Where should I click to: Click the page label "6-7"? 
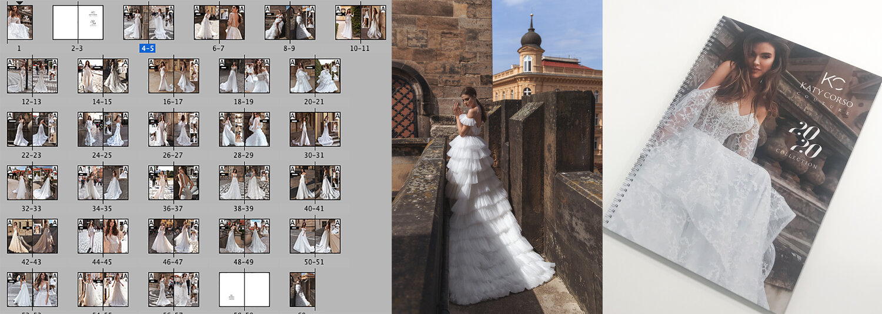click(x=219, y=48)
